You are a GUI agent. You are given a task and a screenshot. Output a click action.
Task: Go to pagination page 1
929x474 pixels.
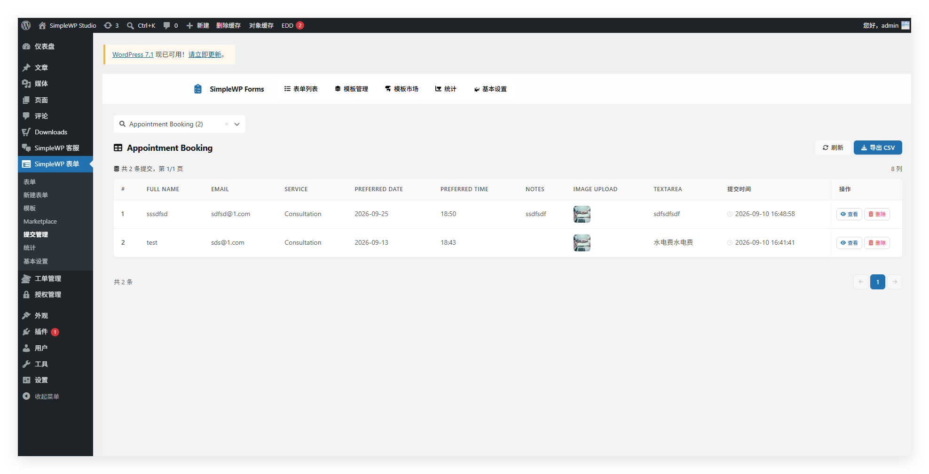pyautogui.click(x=878, y=282)
